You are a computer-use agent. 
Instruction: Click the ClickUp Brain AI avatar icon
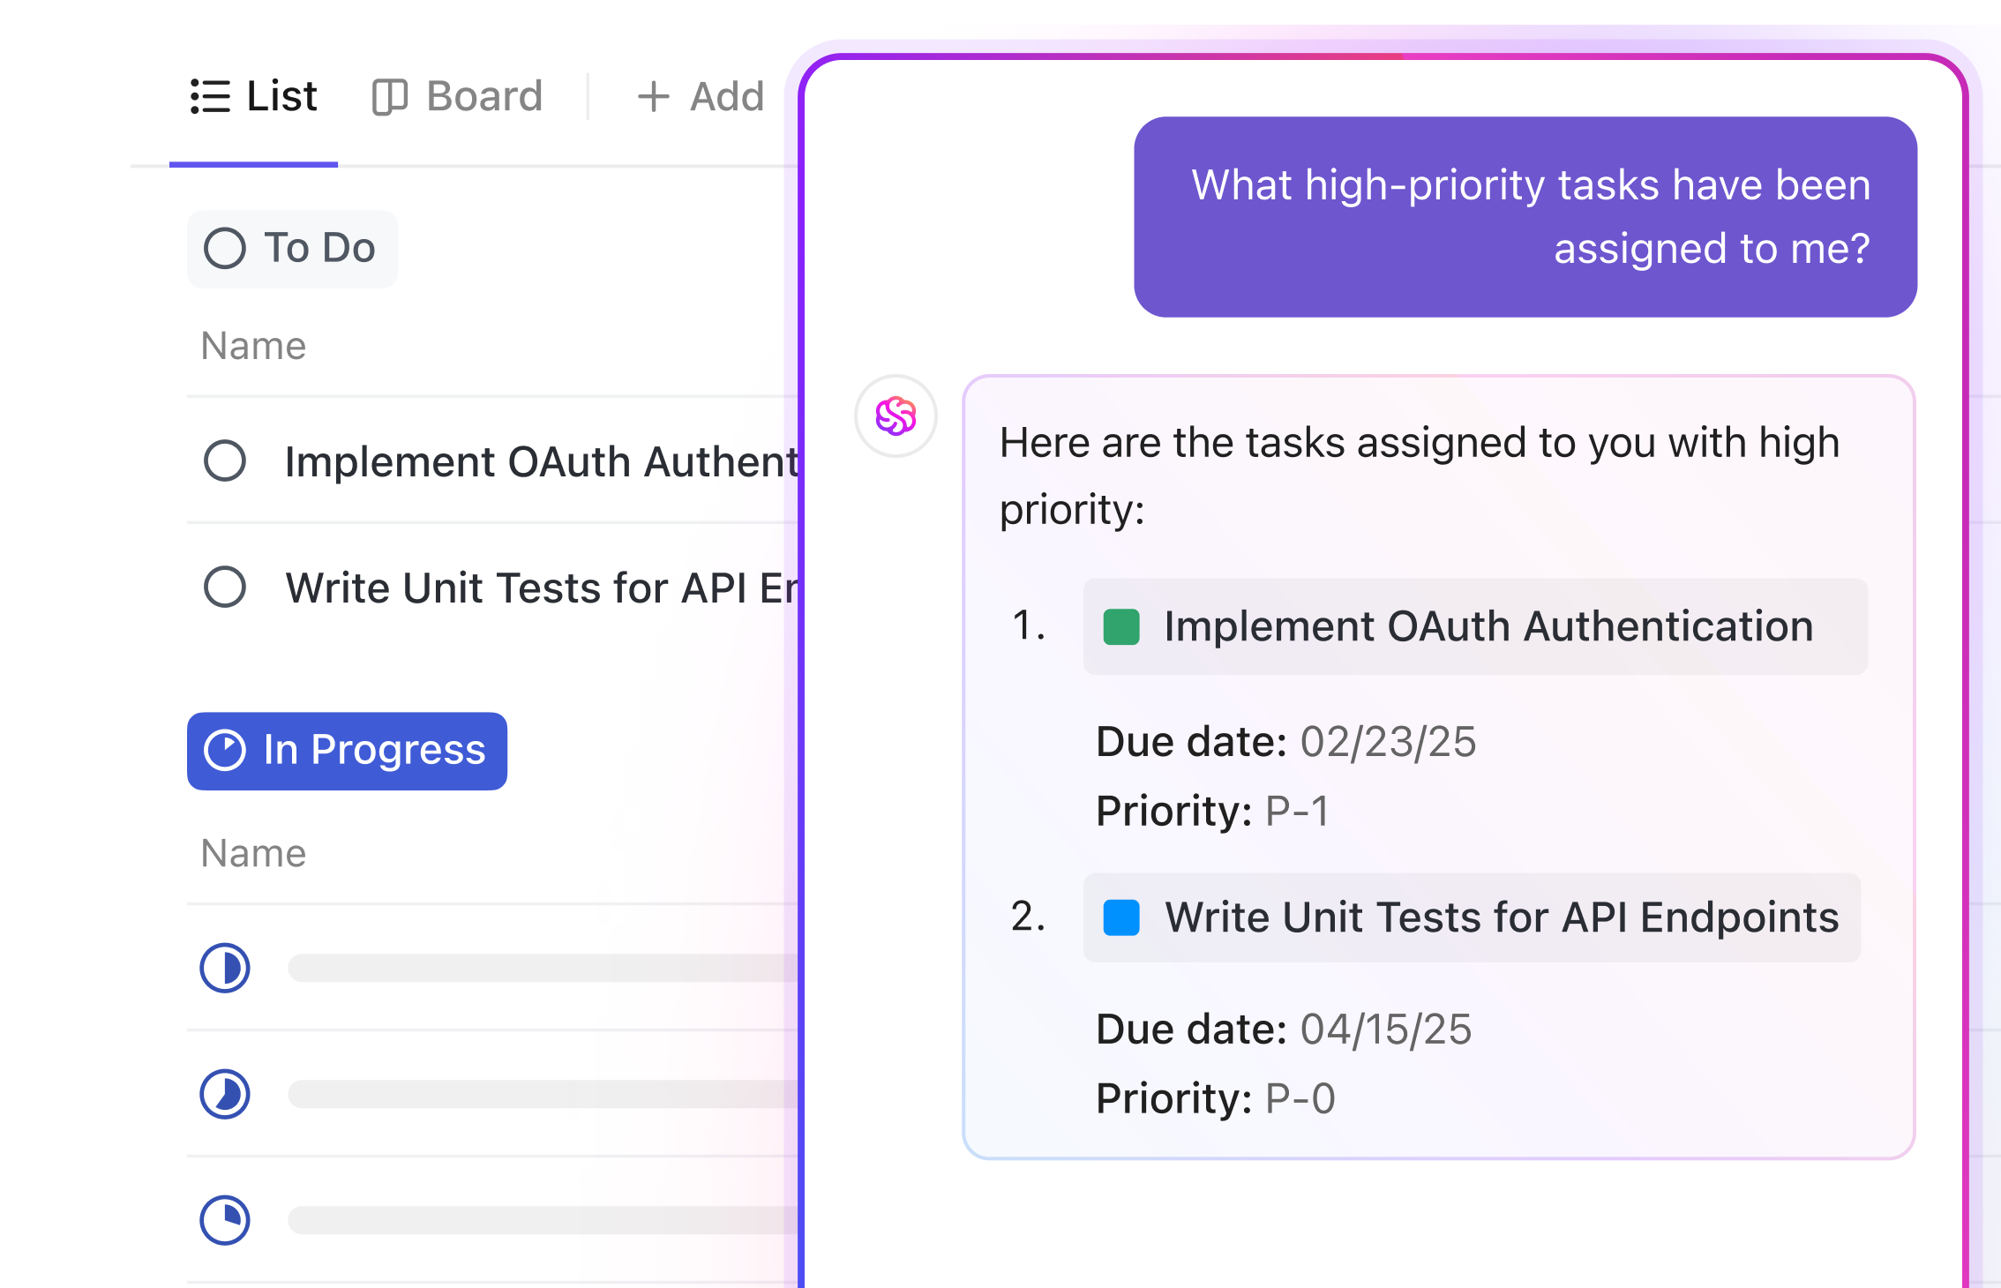pyautogui.click(x=896, y=416)
